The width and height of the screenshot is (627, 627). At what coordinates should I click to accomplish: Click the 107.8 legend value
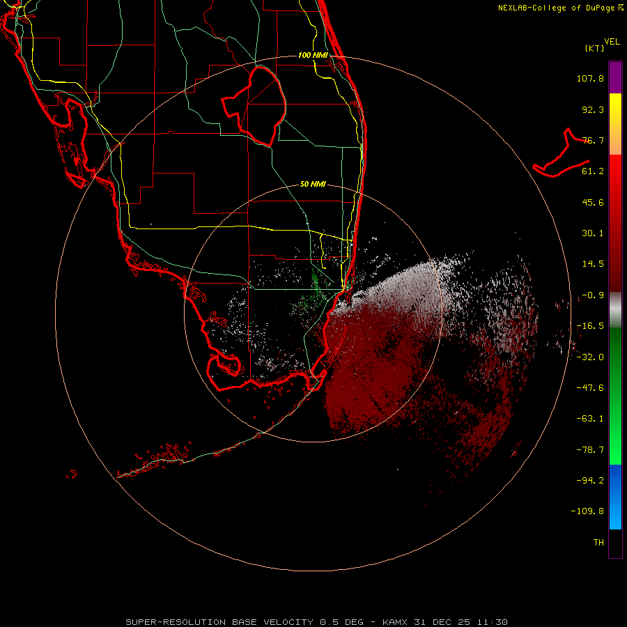click(x=590, y=78)
